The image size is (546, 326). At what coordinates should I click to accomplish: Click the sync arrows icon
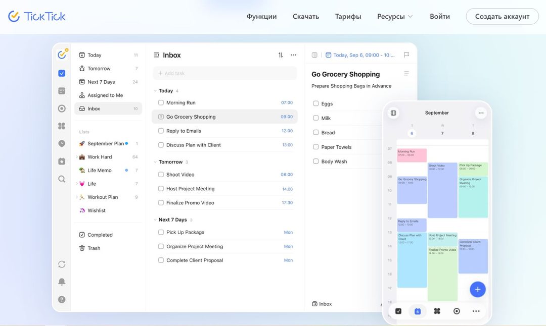coord(62,264)
